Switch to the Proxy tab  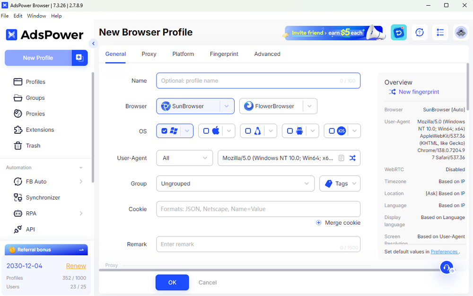pyautogui.click(x=149, y=54)
